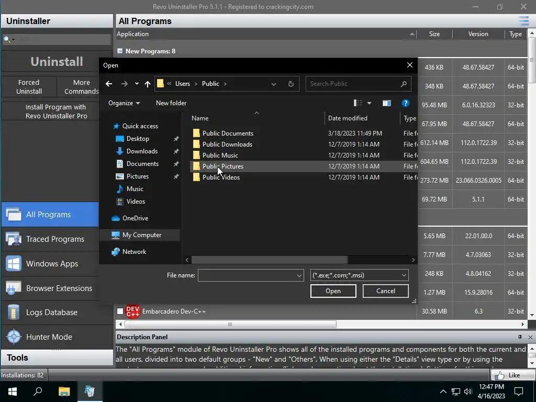The width and height of the screenshot is (536, 402).
Task: Open Windows Start menu
Action: click(x=13, y=392)
